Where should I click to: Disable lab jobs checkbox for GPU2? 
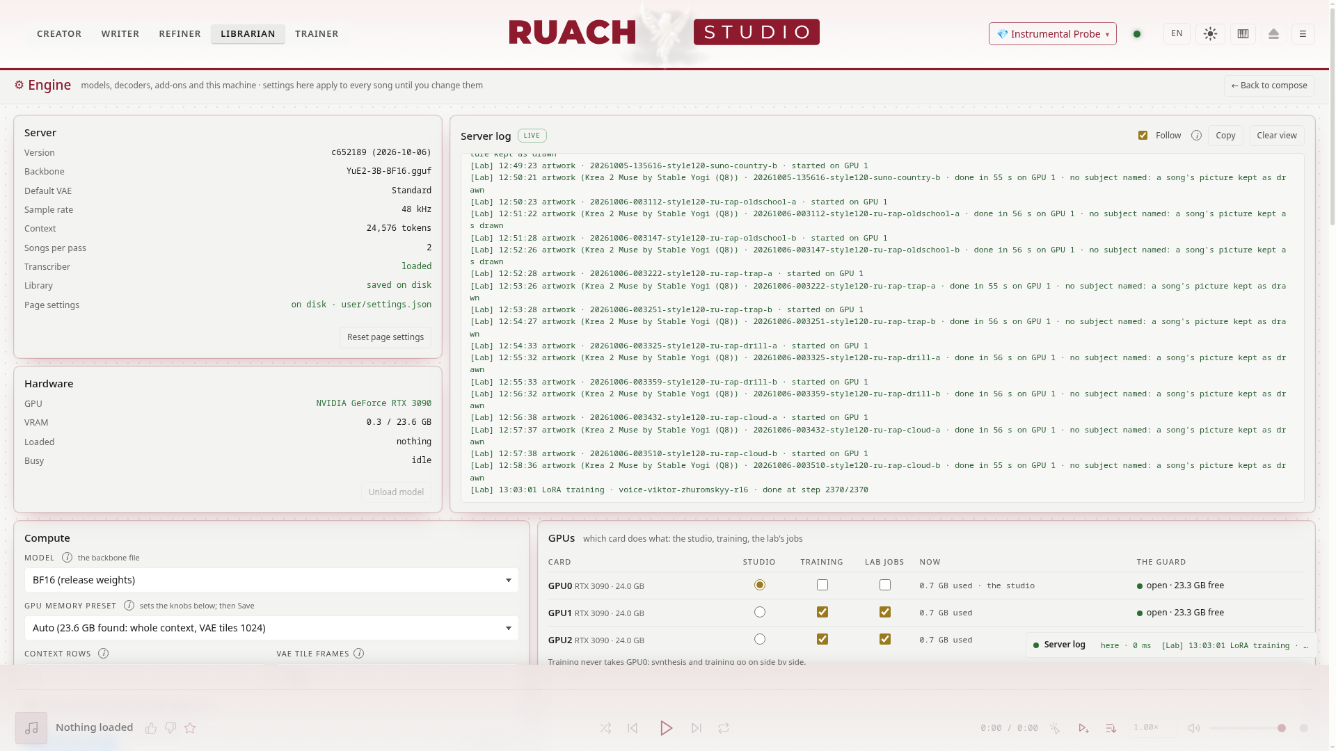click(x=885, y=640)
